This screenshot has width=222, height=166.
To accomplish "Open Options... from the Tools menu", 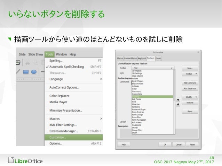I will coord(74,143).
